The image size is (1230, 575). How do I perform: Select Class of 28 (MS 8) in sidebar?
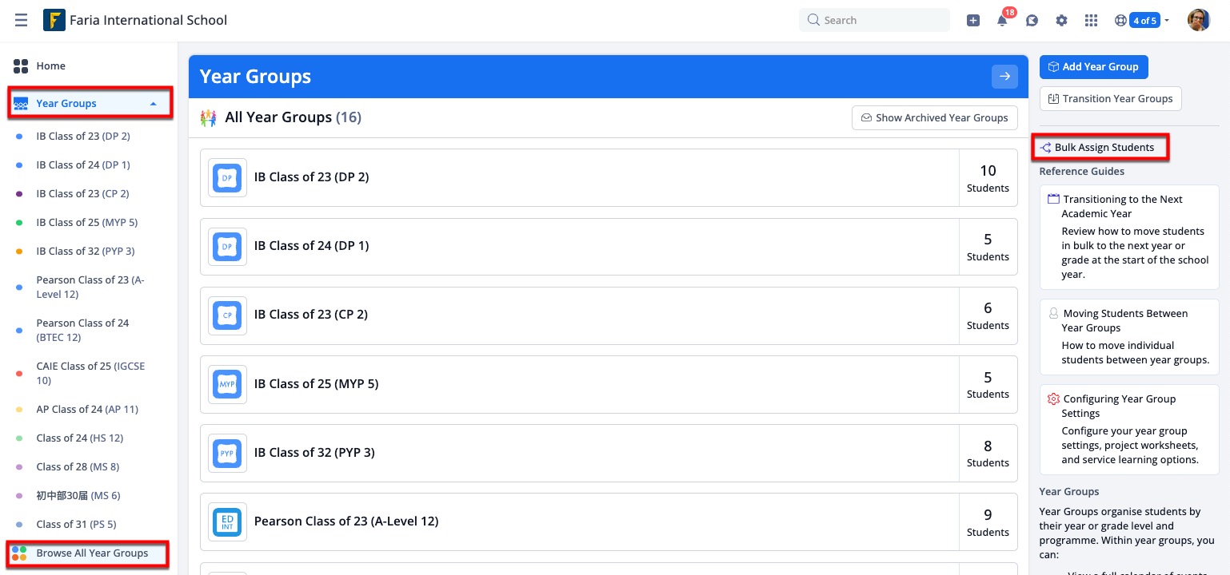(x=78, y=466)
